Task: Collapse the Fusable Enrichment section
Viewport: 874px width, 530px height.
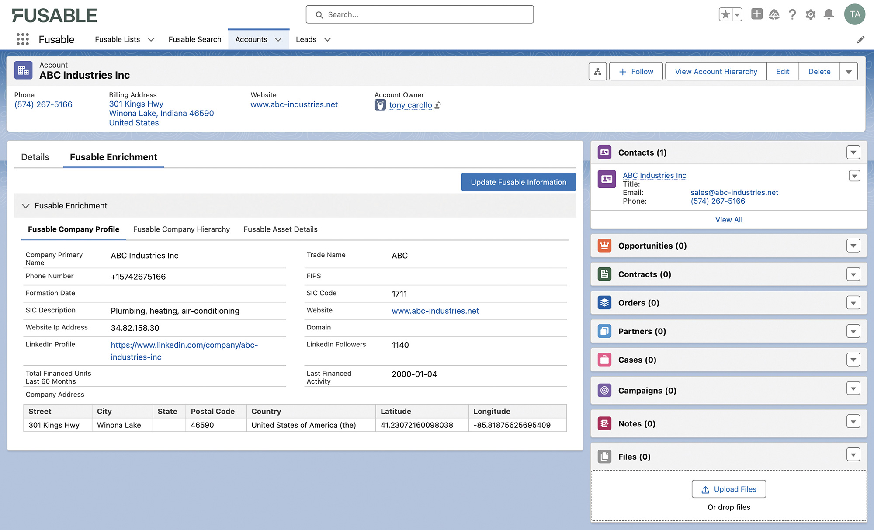Action: click(26, 206)
